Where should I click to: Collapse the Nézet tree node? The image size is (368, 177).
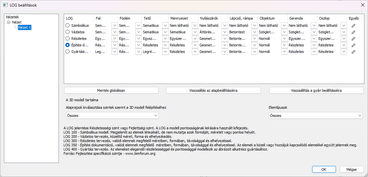[9, 22]
